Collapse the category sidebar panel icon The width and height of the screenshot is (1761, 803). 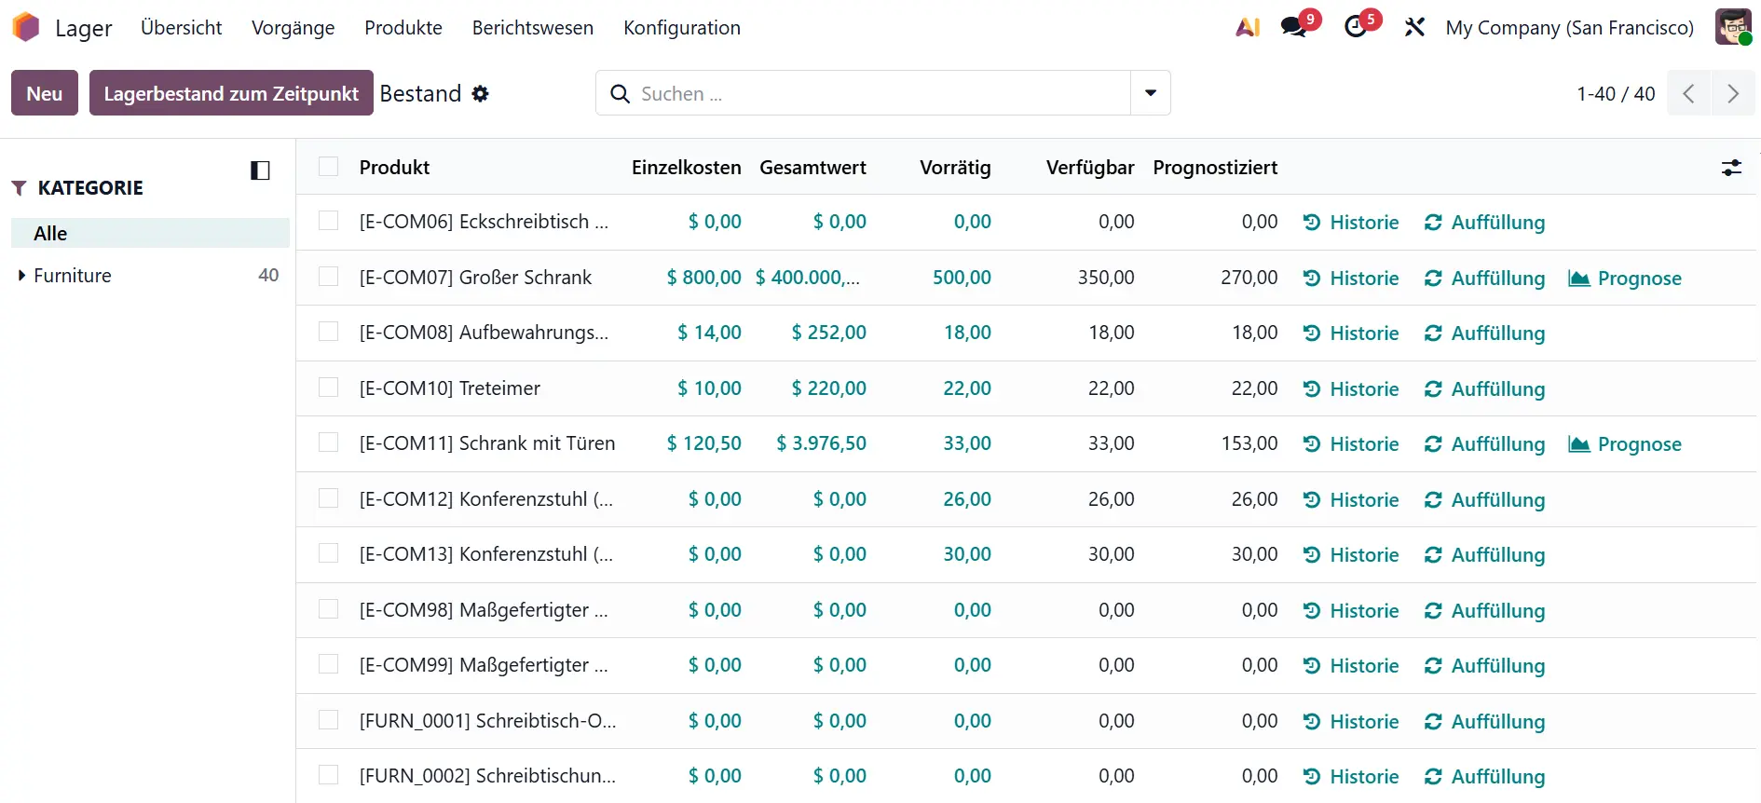260,170
